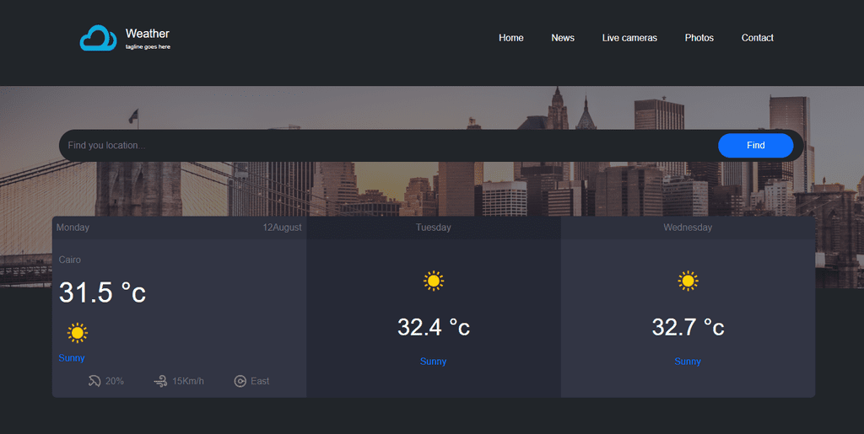864x434 pixels.
Task: Click the East wind direction text
Action: pyautogui.click(x=260, y=381)
